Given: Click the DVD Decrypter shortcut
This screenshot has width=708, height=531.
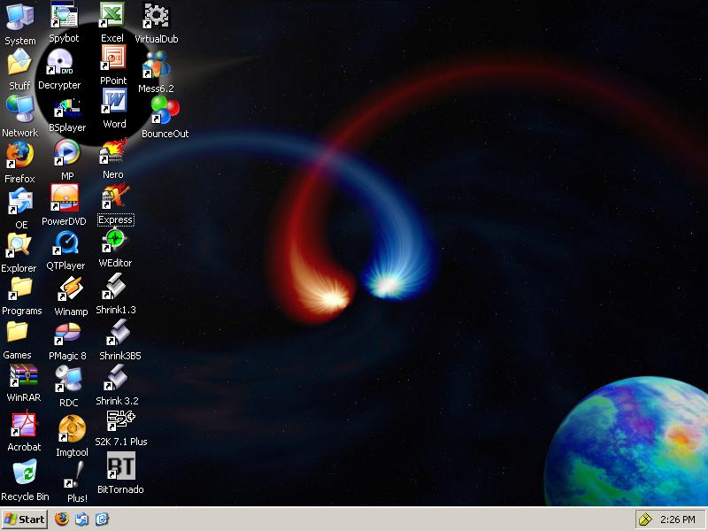Looking at the screenshot, I should tap(59, 62).
